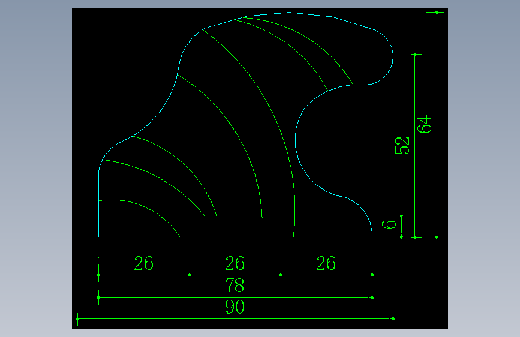
Task: Select the right 26 dimension text
Action: 326,263
